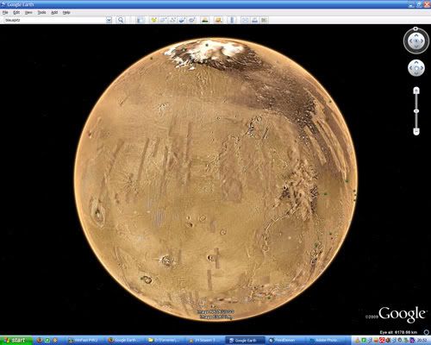Add a placemark with the pushpin icon
Screen dimensions: 431x345
point(154,20)
